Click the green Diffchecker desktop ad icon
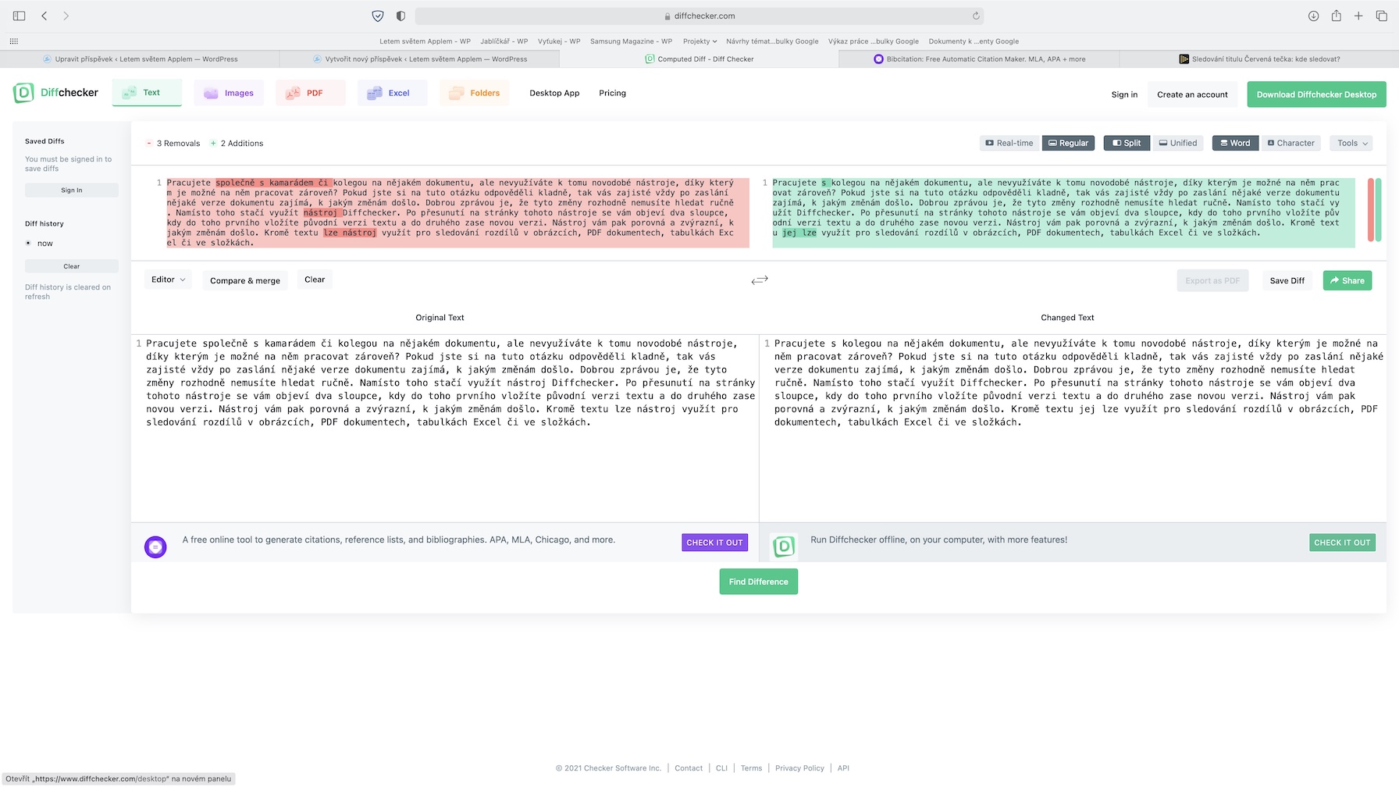This screenshot has width=1399, height=787. point(784,547)
